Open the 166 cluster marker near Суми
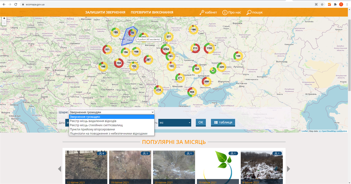351x184 pixels. [193, 30]
